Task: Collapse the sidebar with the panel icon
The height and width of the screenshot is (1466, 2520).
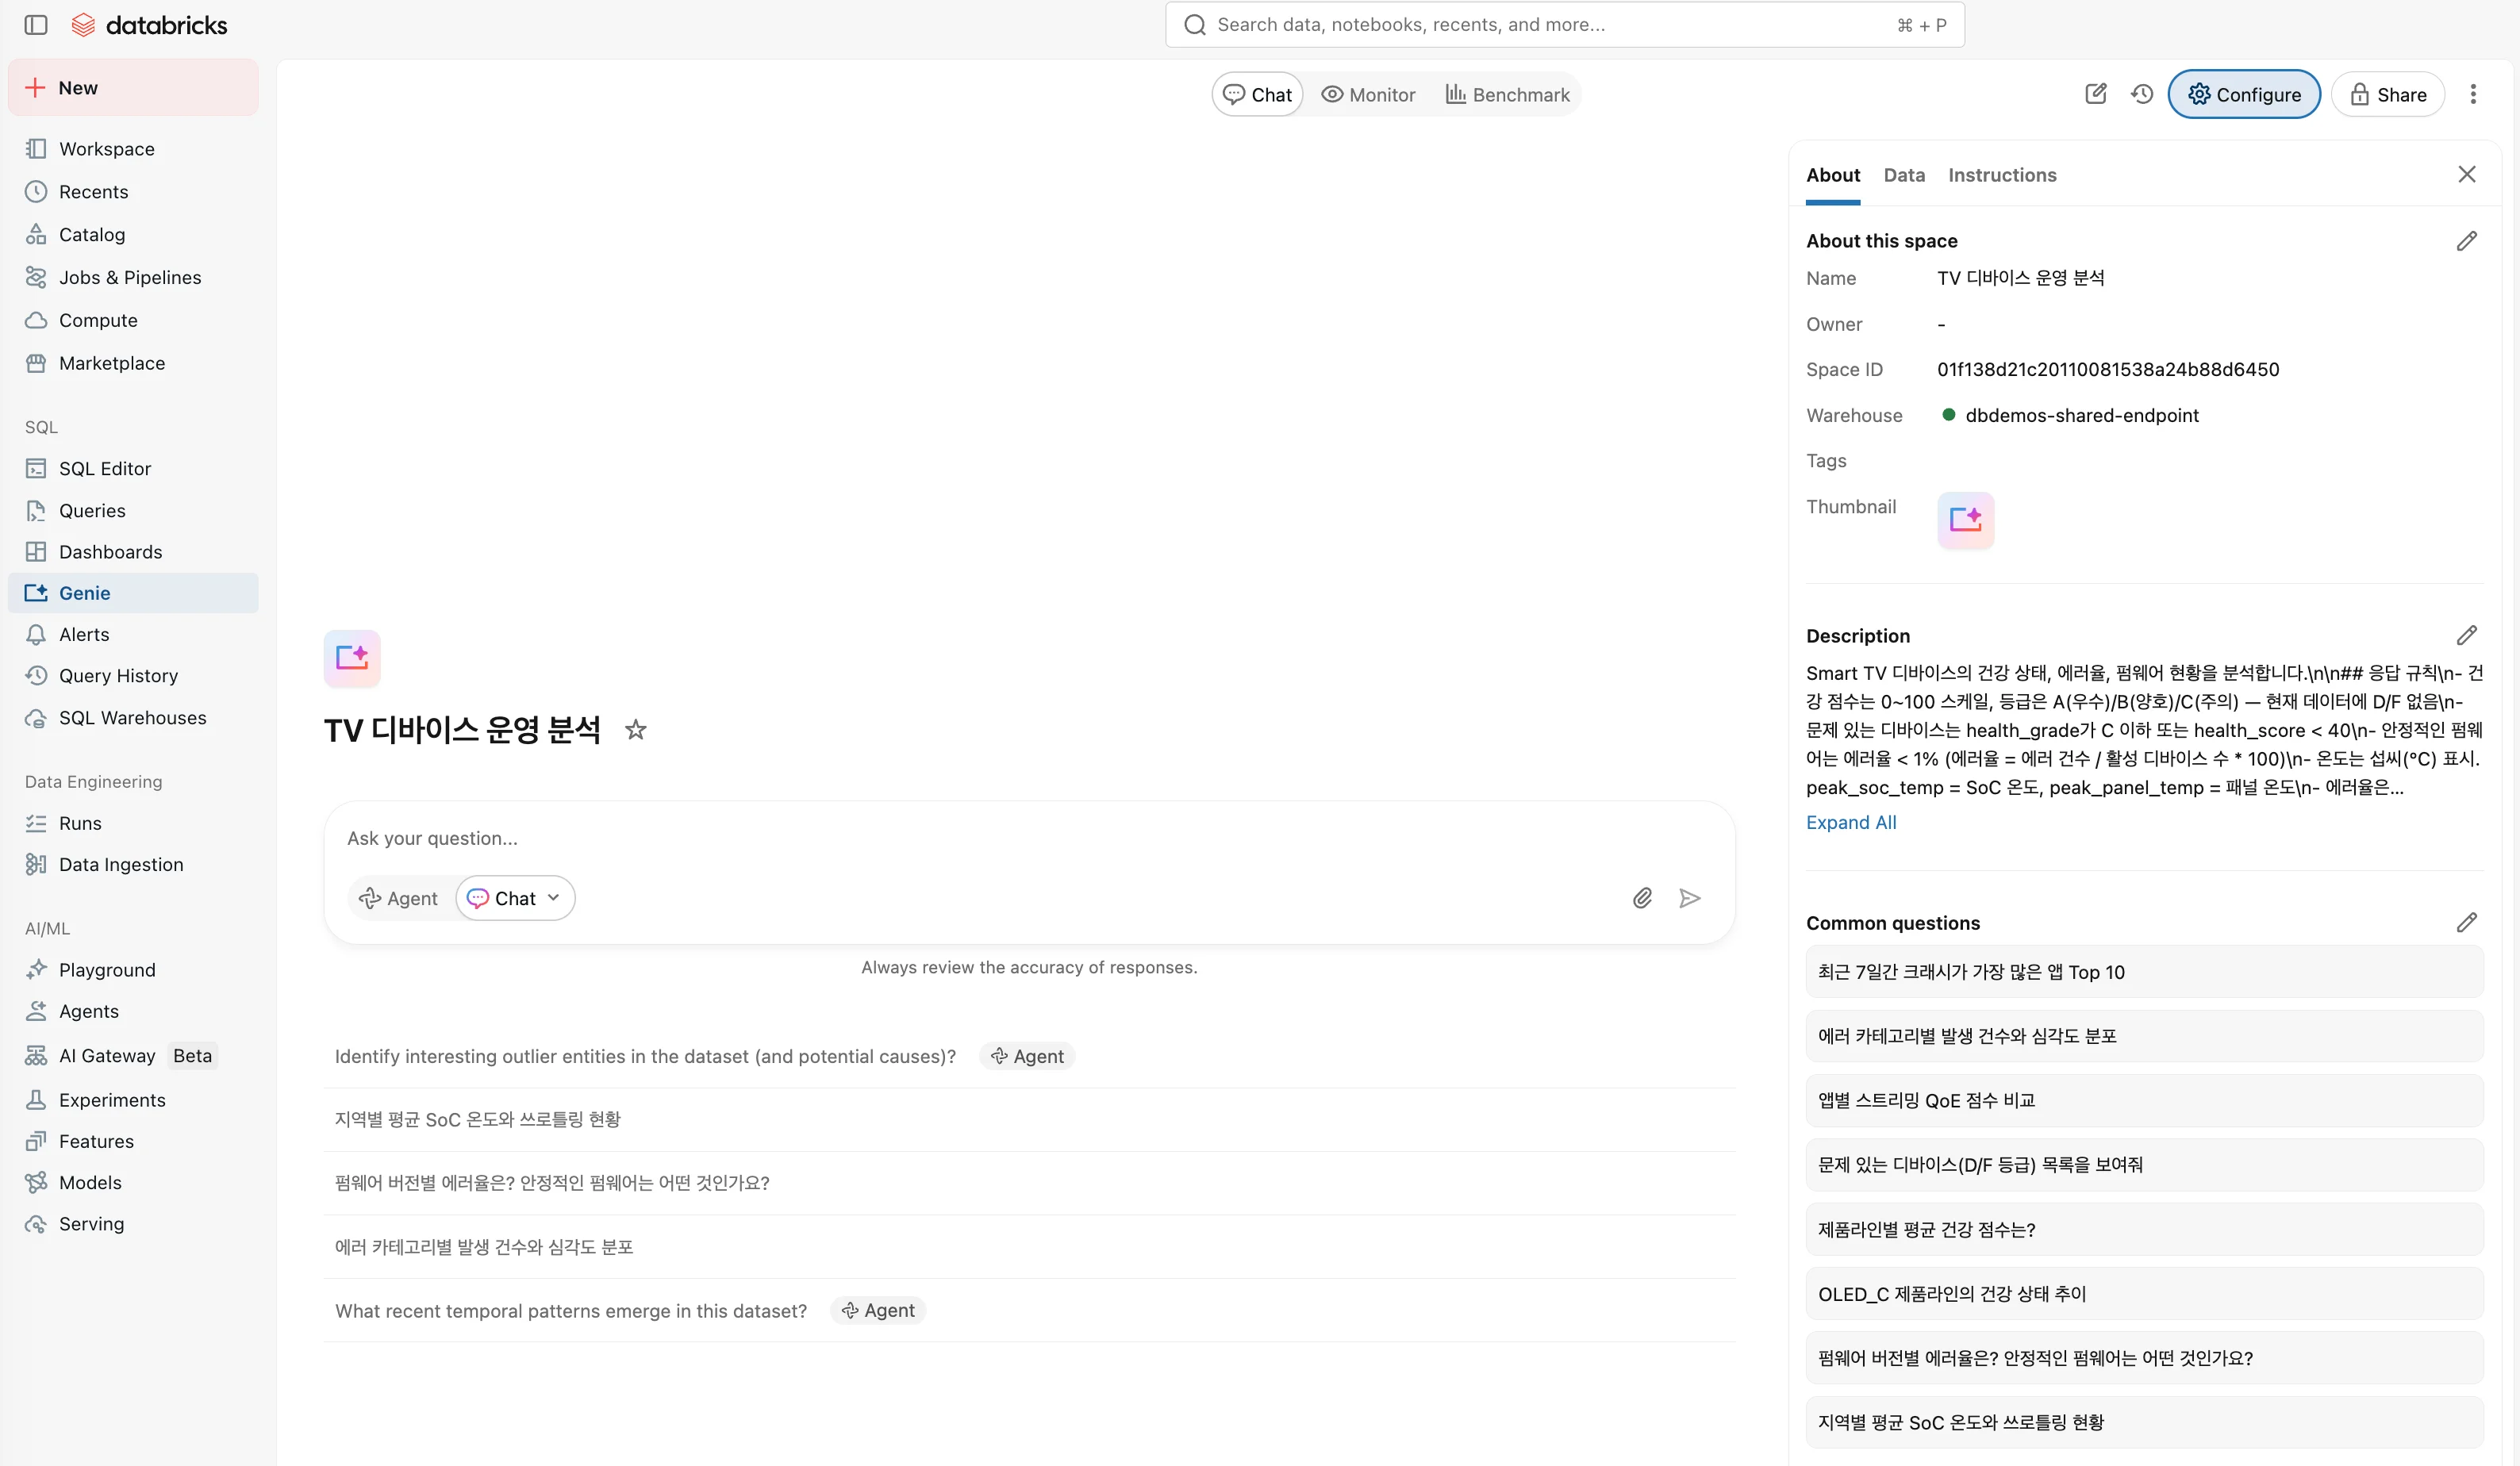Action: pos(36,25)
